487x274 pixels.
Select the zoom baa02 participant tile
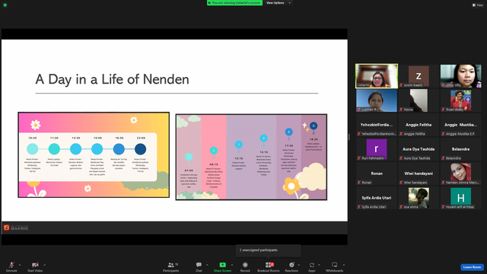pyautogui.click(x=419, y=76)
